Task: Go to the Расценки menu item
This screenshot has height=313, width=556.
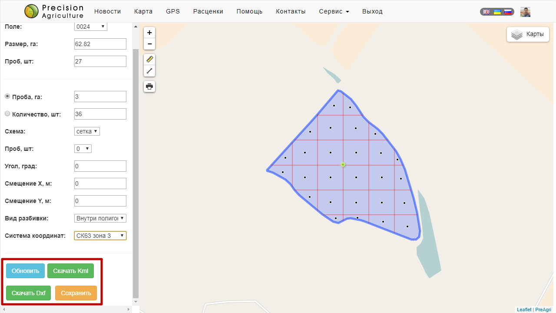Action: tap(208, 11)
